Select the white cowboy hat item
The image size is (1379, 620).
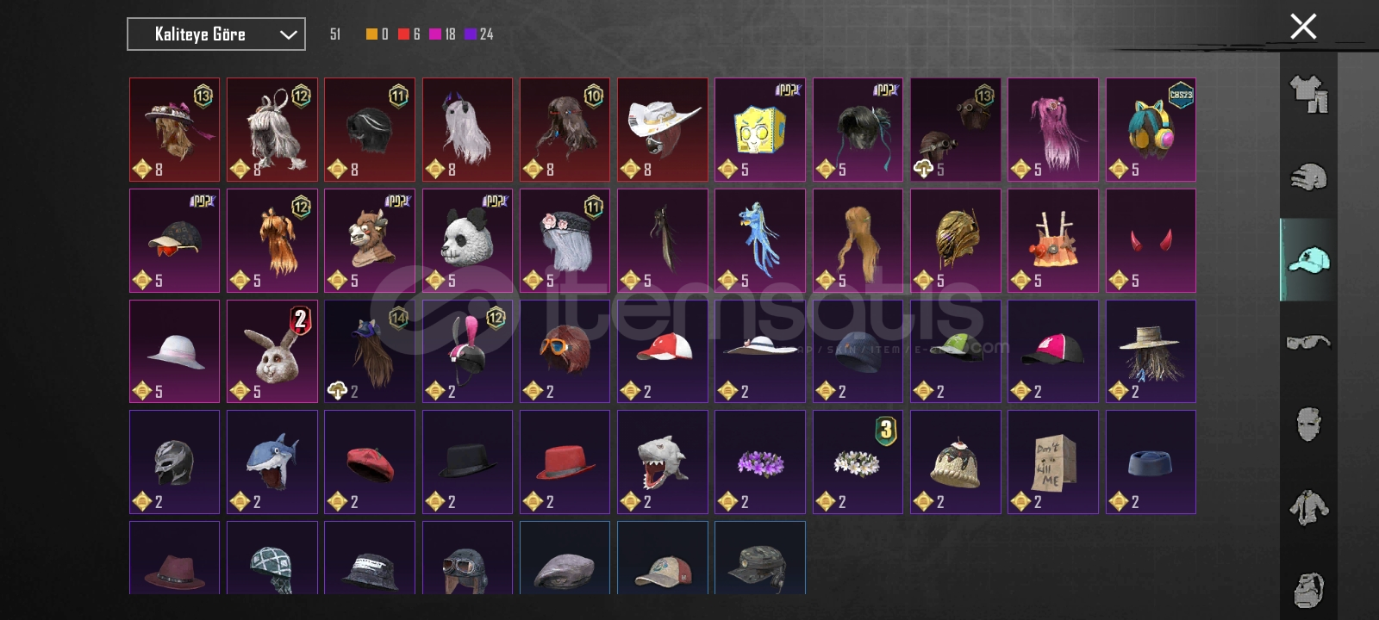click(663, 130)
